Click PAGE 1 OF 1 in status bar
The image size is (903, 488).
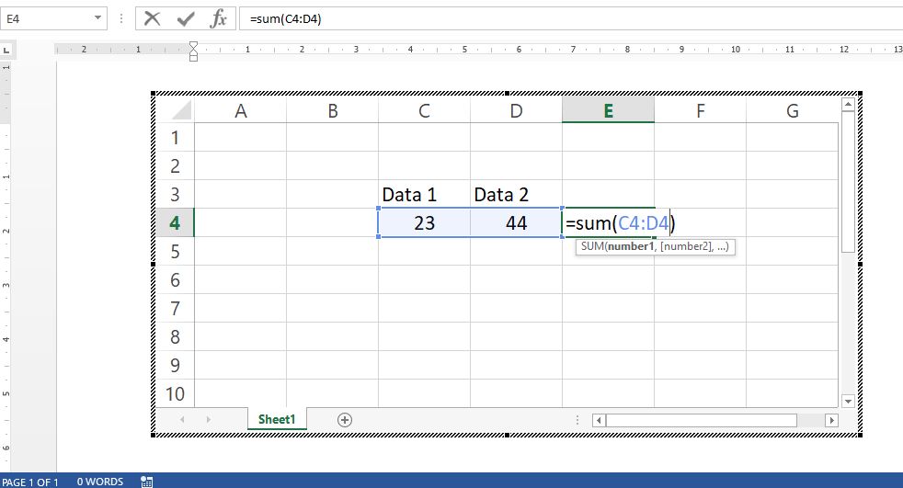pyautogui.click(x=30, y=482)
